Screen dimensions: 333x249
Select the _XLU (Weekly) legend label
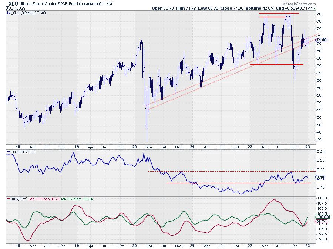(24, 13)
